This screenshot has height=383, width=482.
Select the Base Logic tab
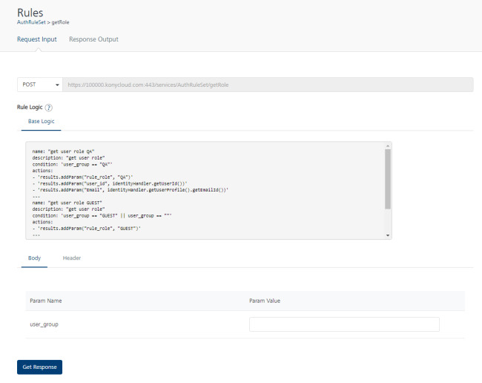click(42, 122)
